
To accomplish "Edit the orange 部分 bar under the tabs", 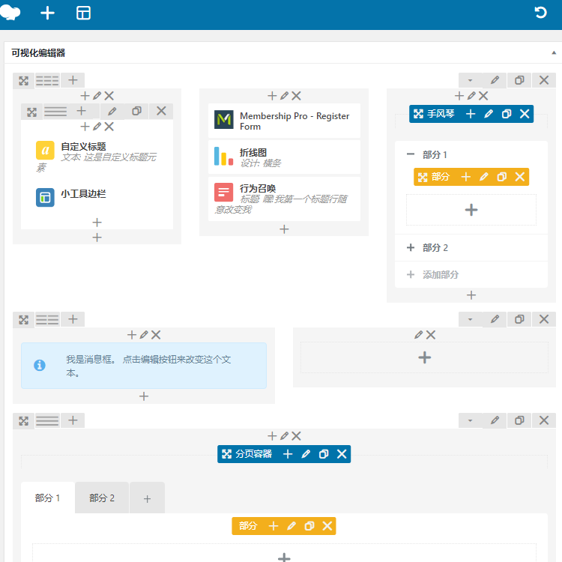I will 291,526.
